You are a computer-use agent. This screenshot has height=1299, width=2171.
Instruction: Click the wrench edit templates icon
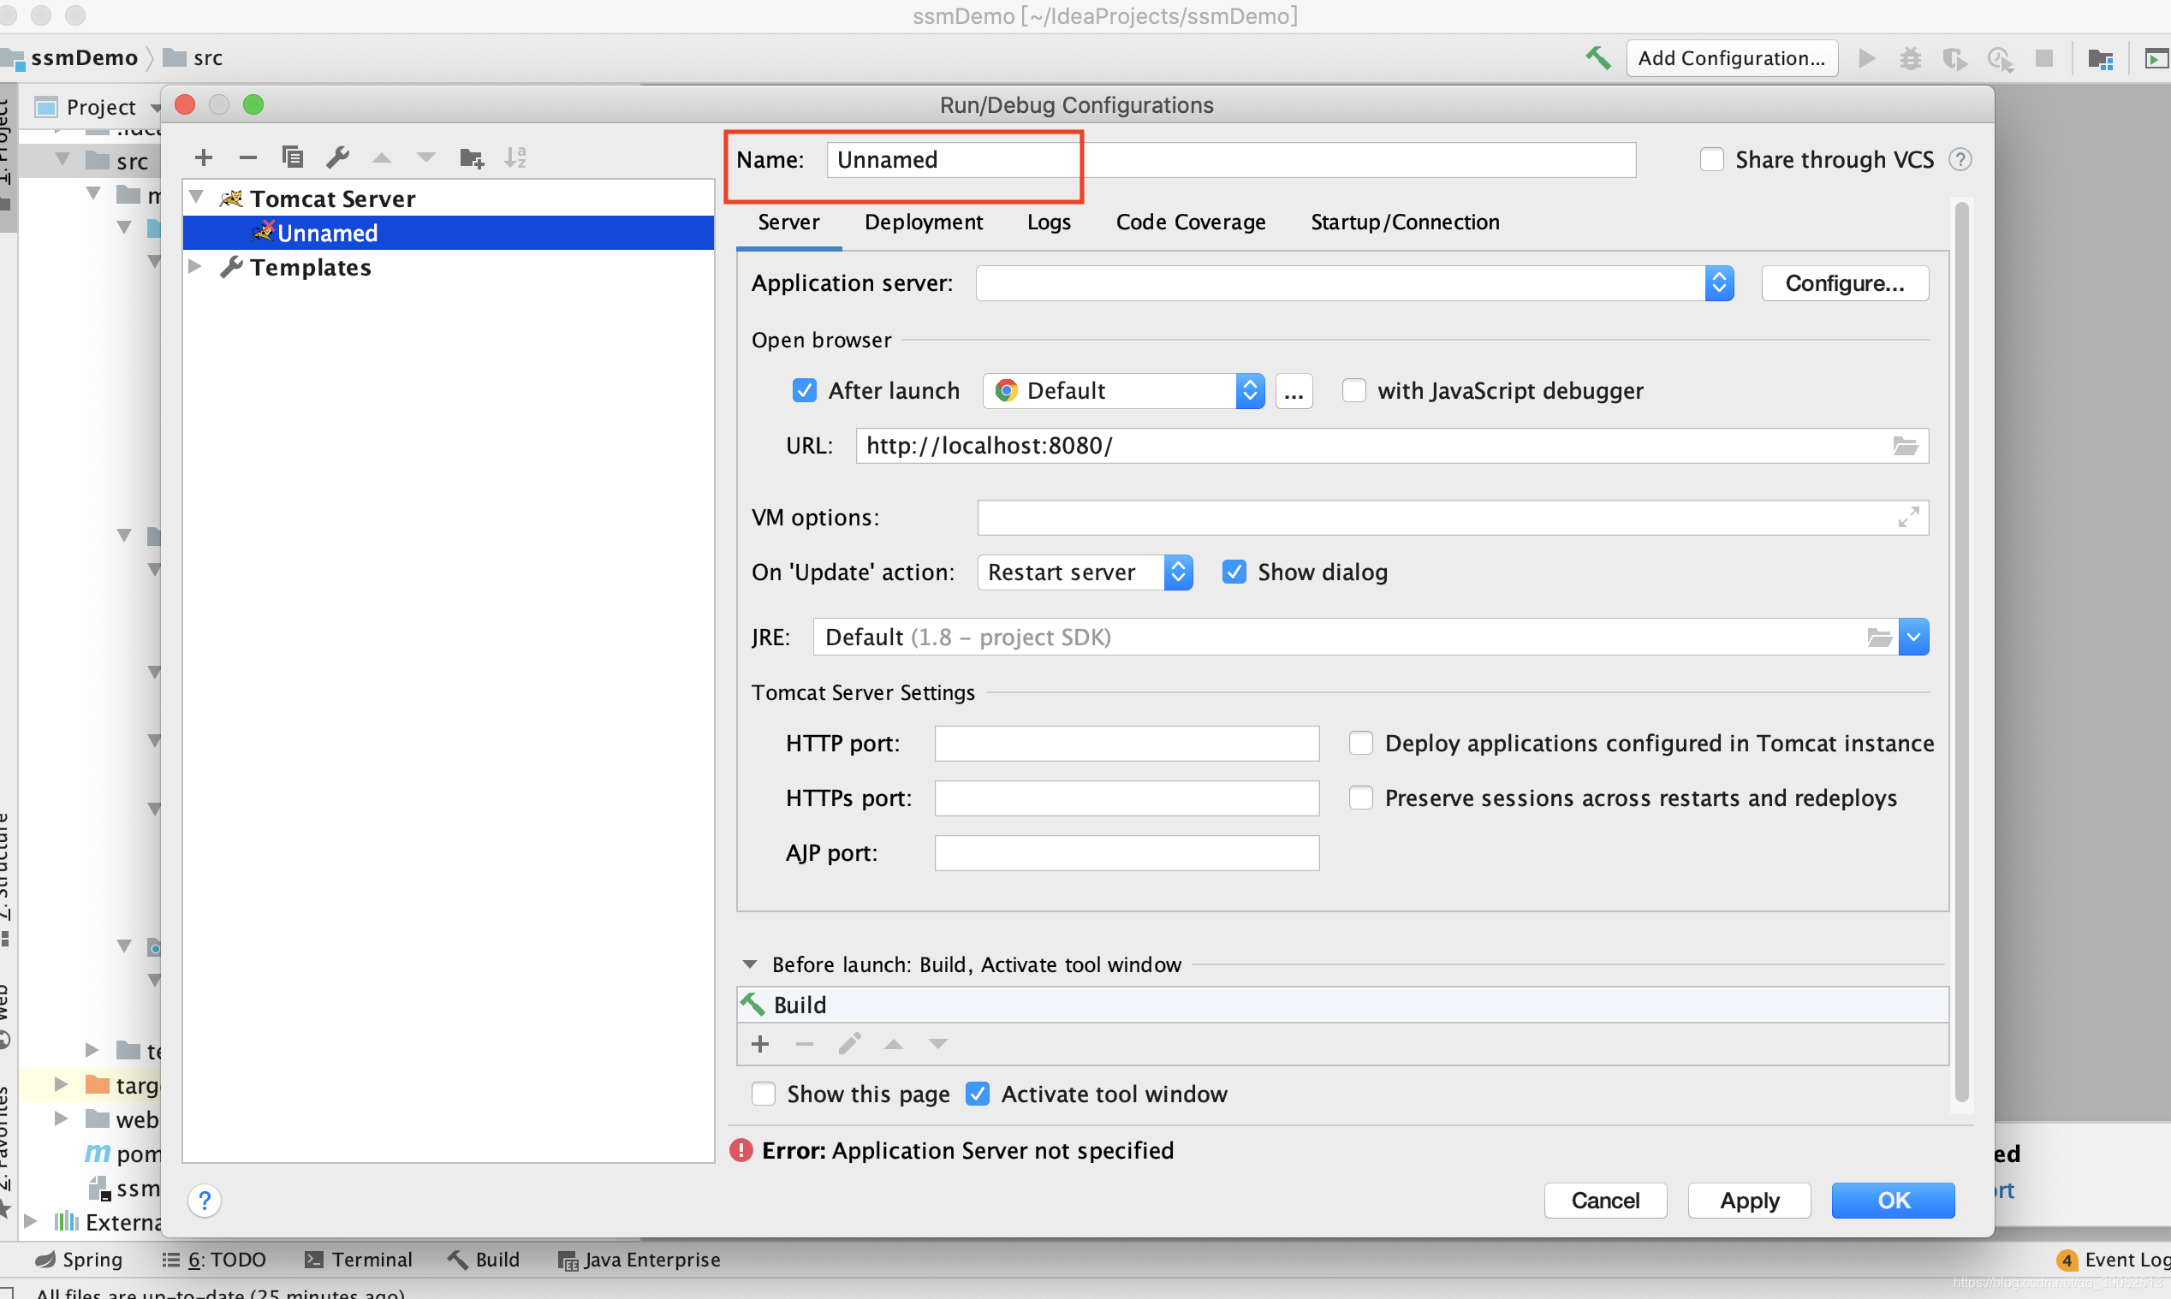point(337,157)
